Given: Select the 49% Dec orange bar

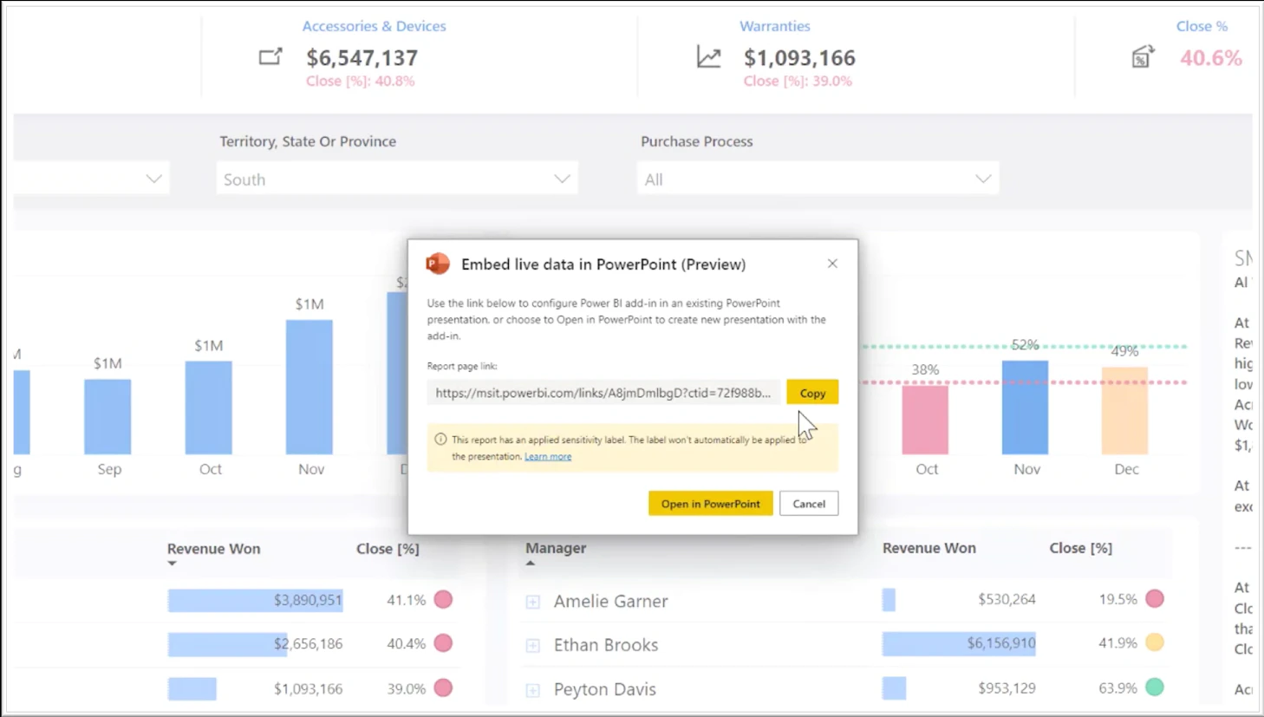Looking at the screenshot, I should (1124, 411).
